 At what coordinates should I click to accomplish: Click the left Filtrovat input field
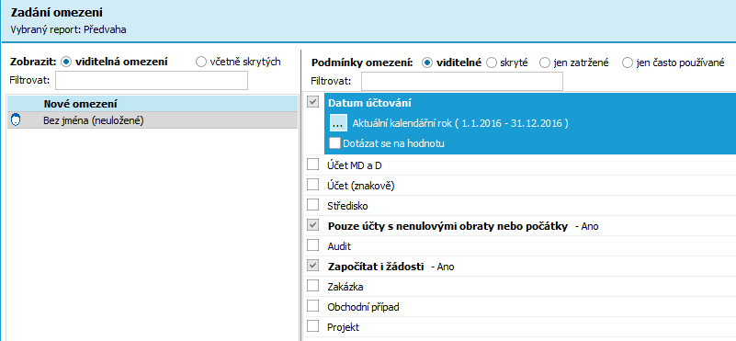coord(152,80)
